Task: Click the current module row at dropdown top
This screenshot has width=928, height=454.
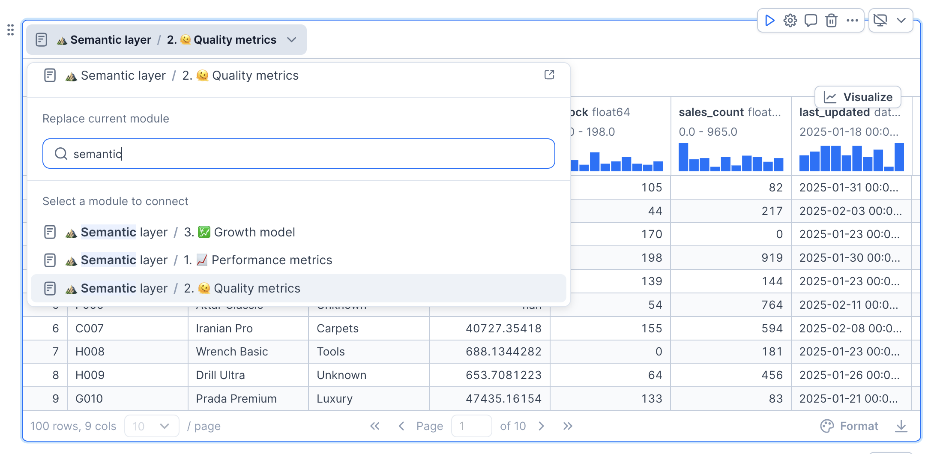Action: [x=299, y=75]
